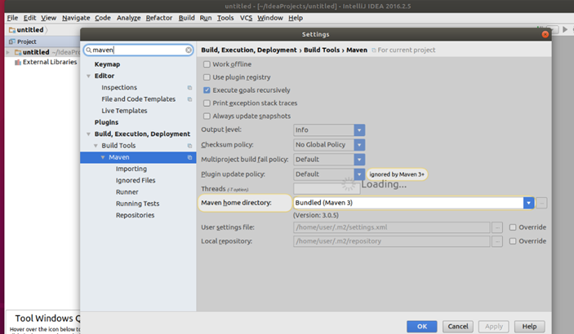Click the External Libraries icon
This screenshot has height=334, width=574.
point(18,63)
